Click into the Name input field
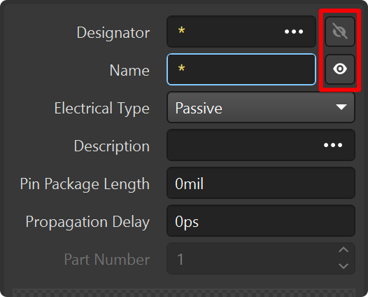The width and height of the screenshot is (368, 297). point(241,69)
